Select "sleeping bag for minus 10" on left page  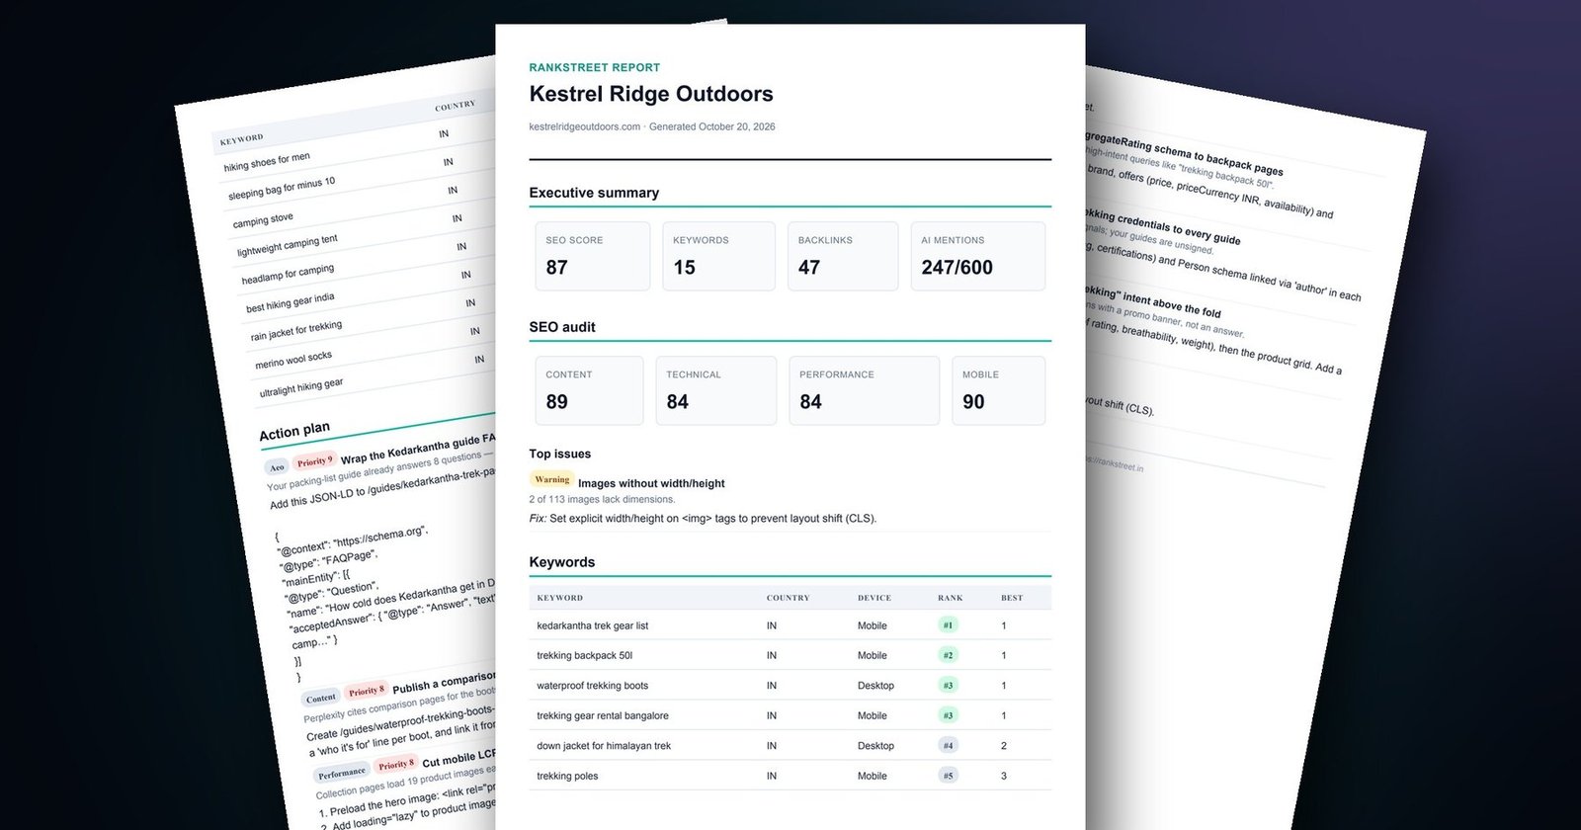pos(282,188)
